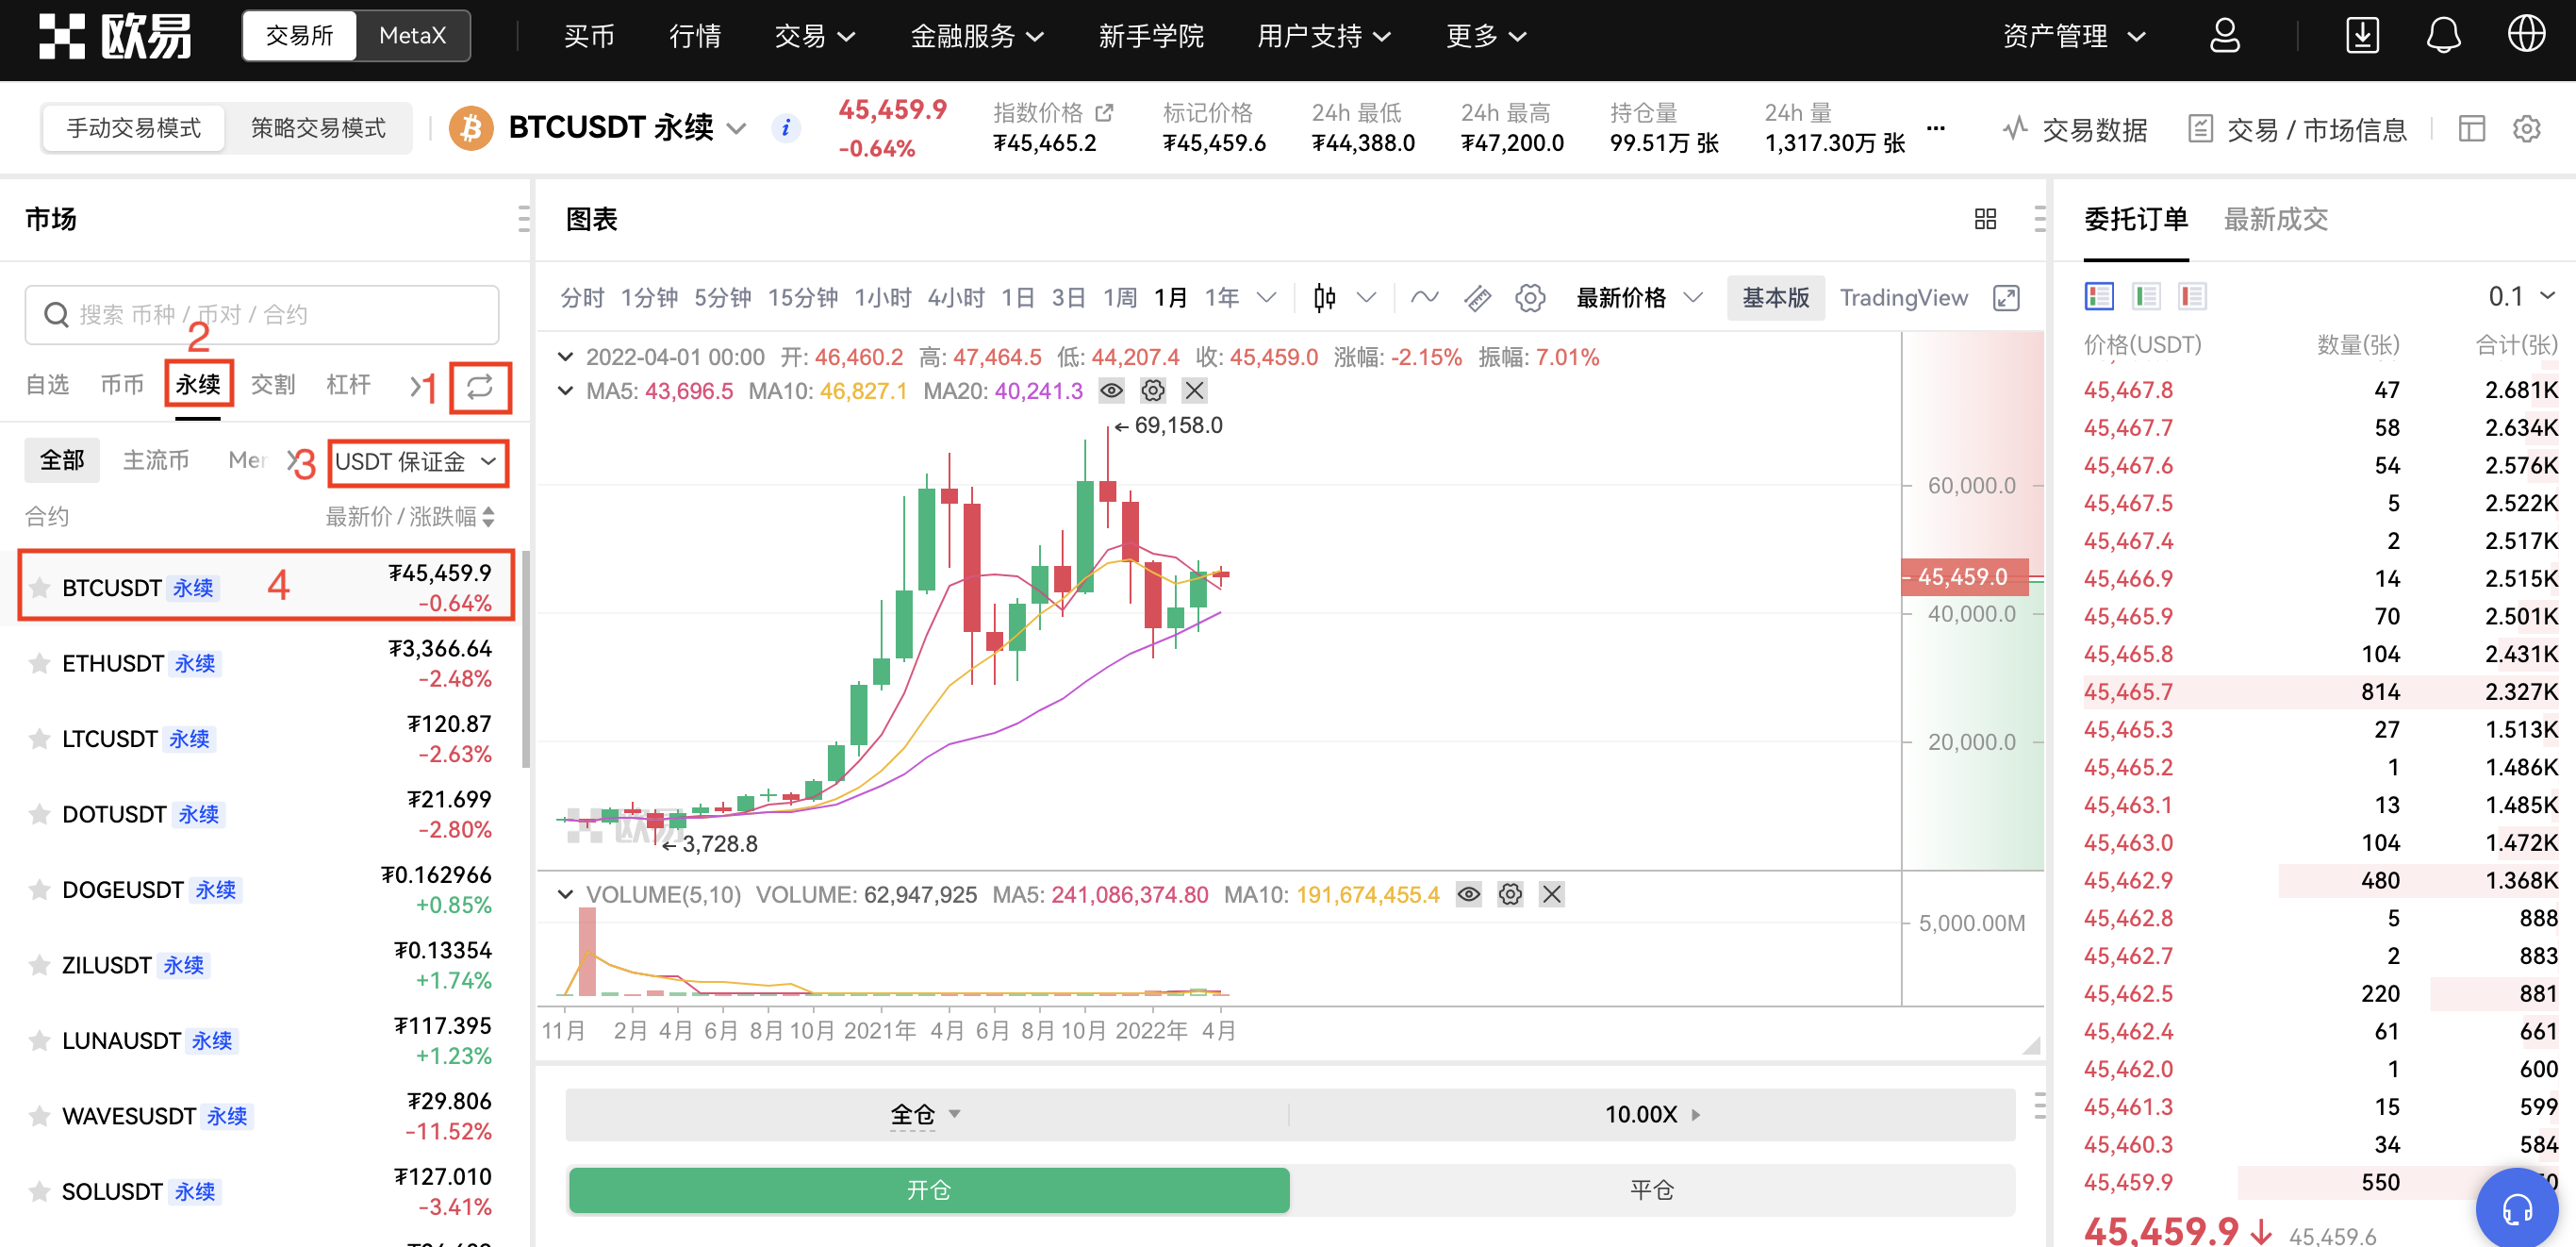Open order book 0.1 depth dropdown
Viewport: 2576px width, 1247px height.
tap(2521, 296)
